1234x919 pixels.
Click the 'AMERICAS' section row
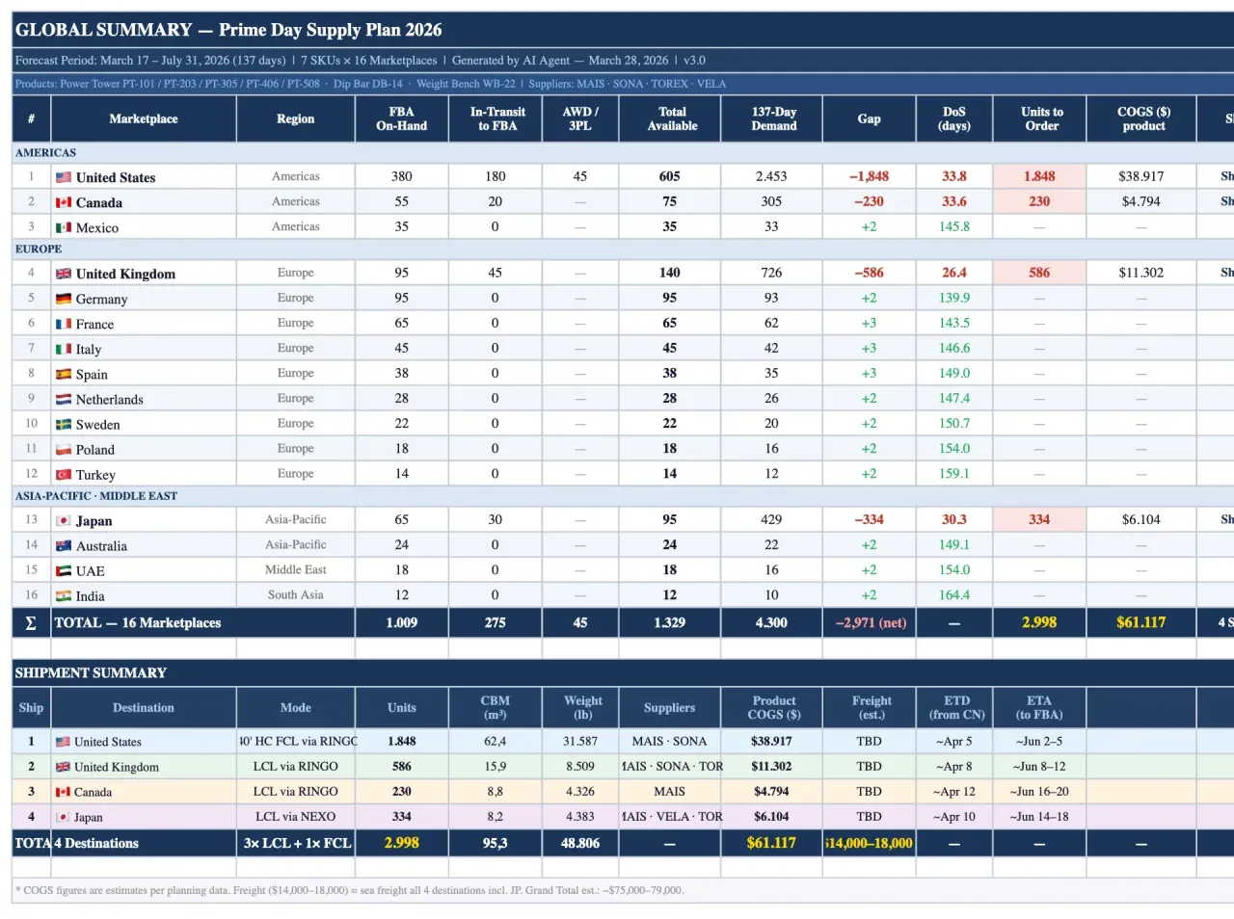coord(623,152)
